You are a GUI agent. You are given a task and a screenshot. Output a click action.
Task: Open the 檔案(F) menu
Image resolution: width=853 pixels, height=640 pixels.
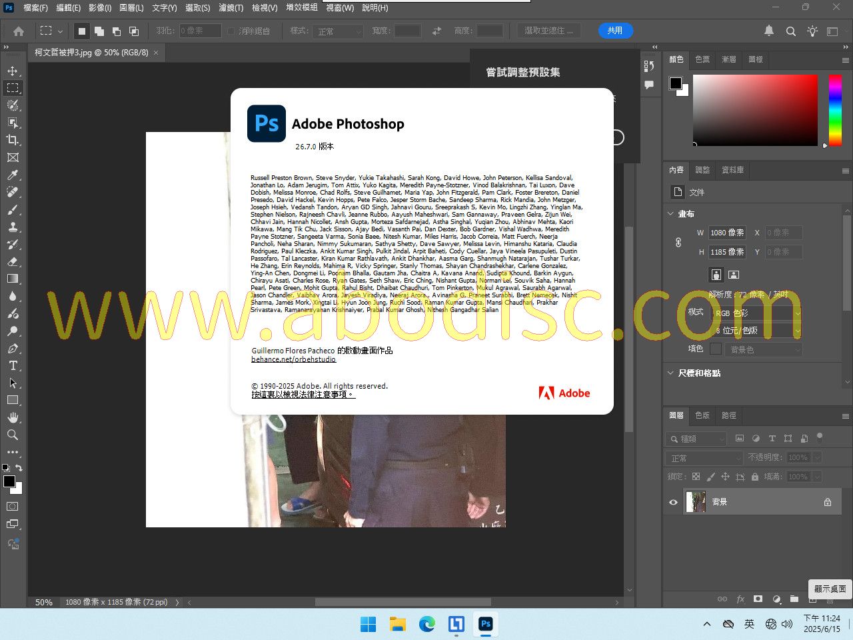tap(35, 7)
